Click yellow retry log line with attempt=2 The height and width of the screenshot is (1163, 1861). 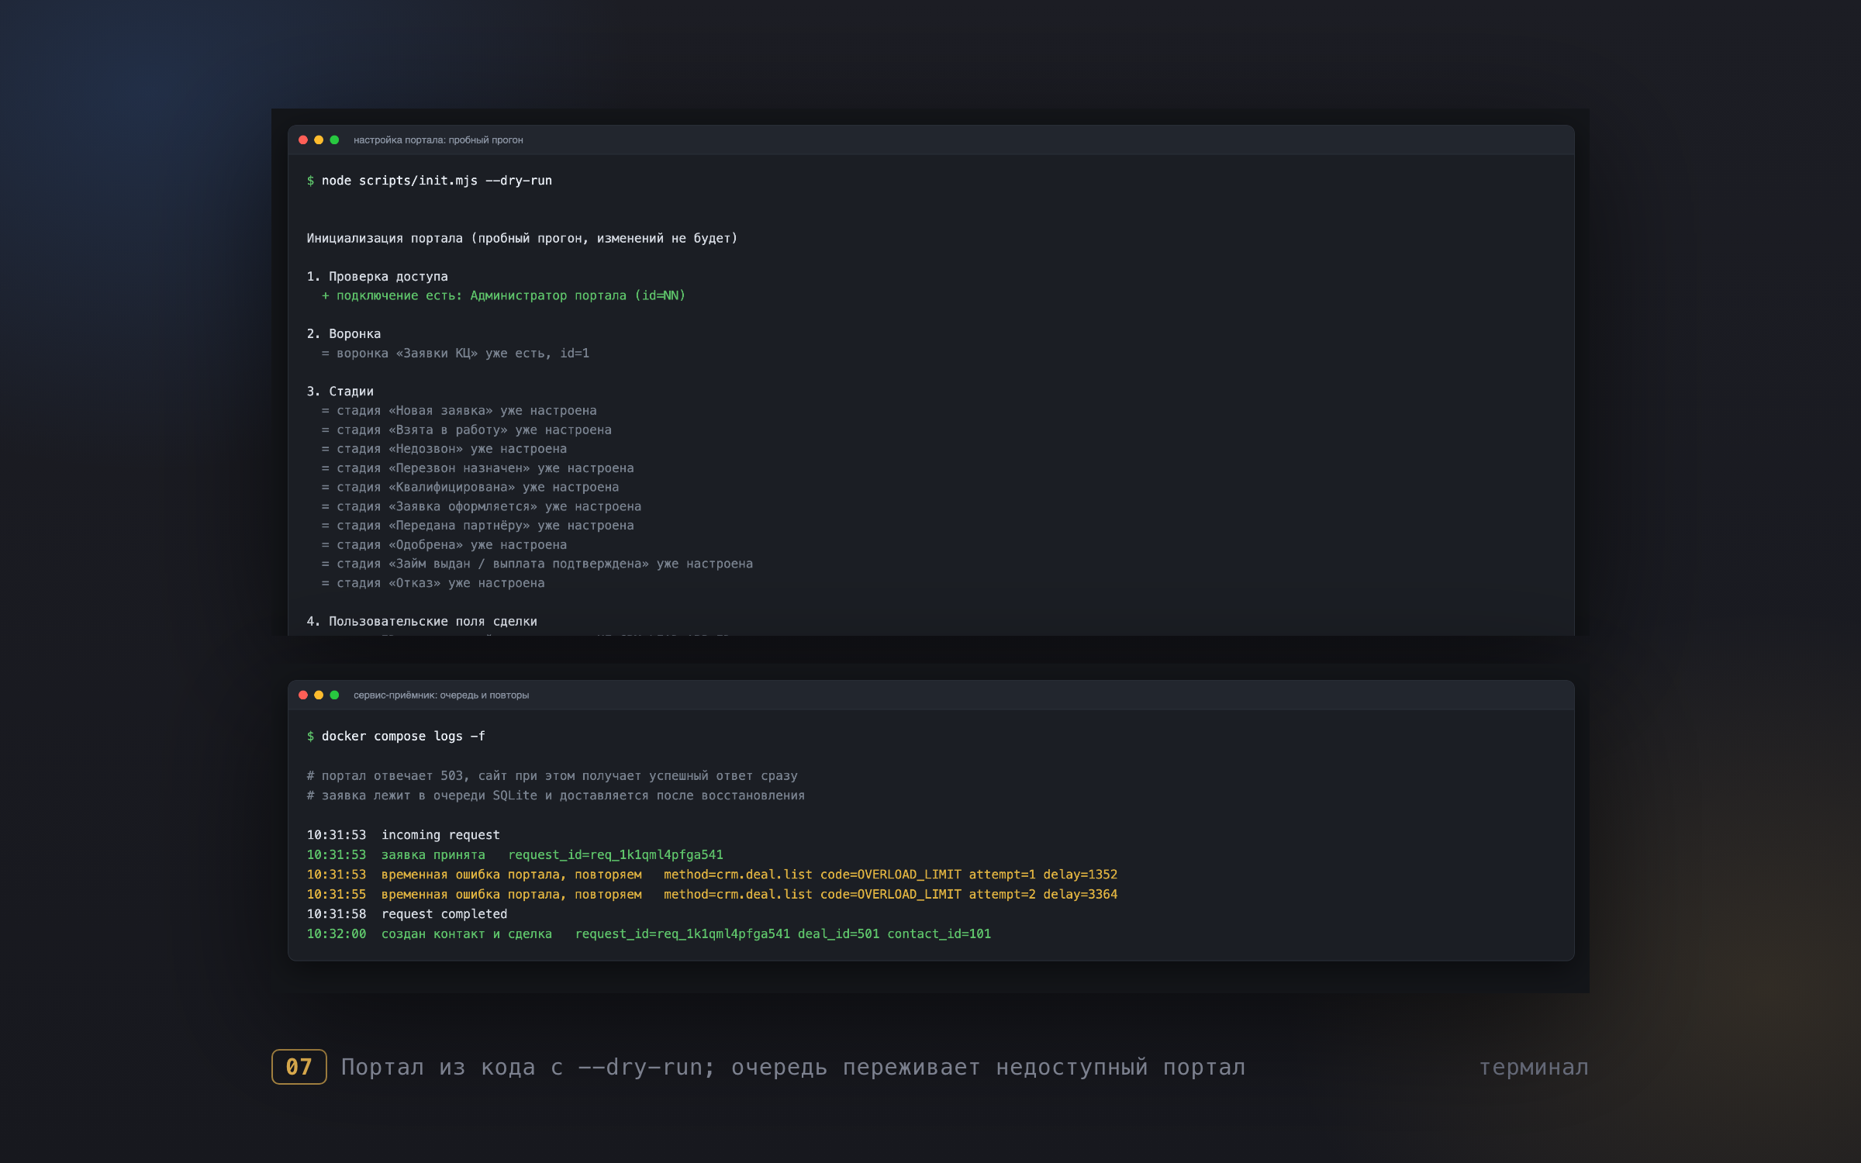[x=712, y=895]
